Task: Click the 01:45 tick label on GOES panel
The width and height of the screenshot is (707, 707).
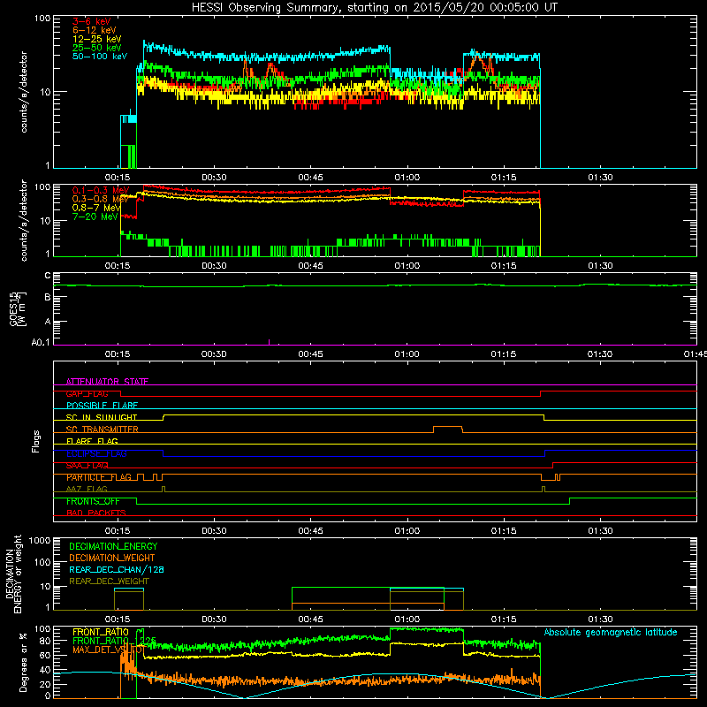Action: point(695,354)
